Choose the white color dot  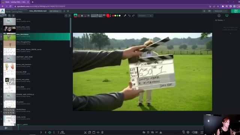(120, 16)
